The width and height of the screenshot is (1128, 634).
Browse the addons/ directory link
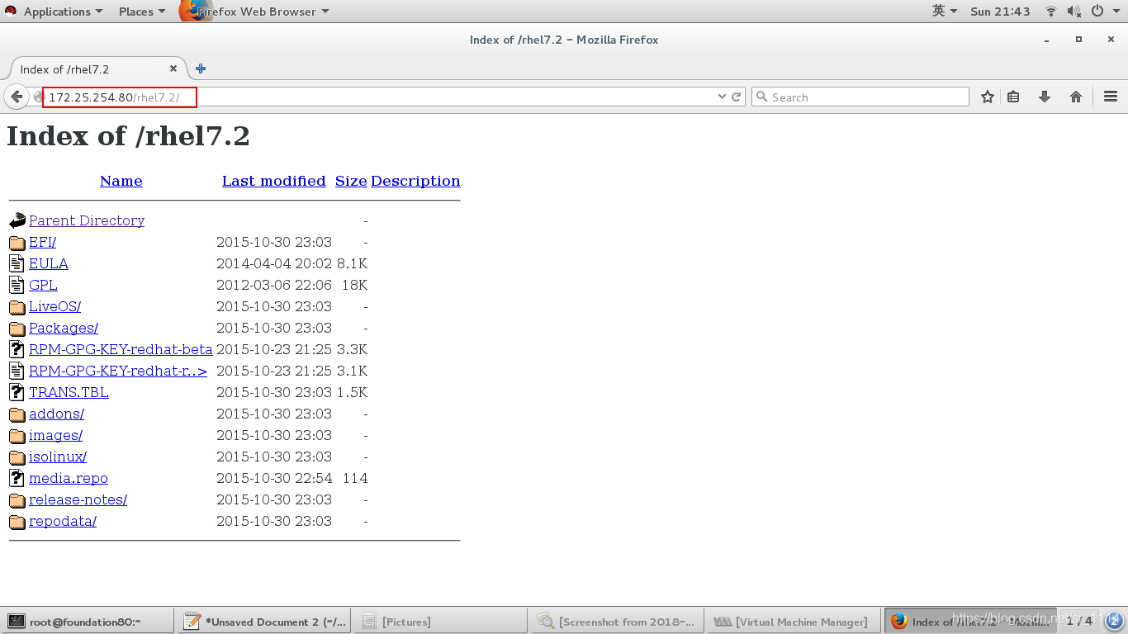pos(56,414)
